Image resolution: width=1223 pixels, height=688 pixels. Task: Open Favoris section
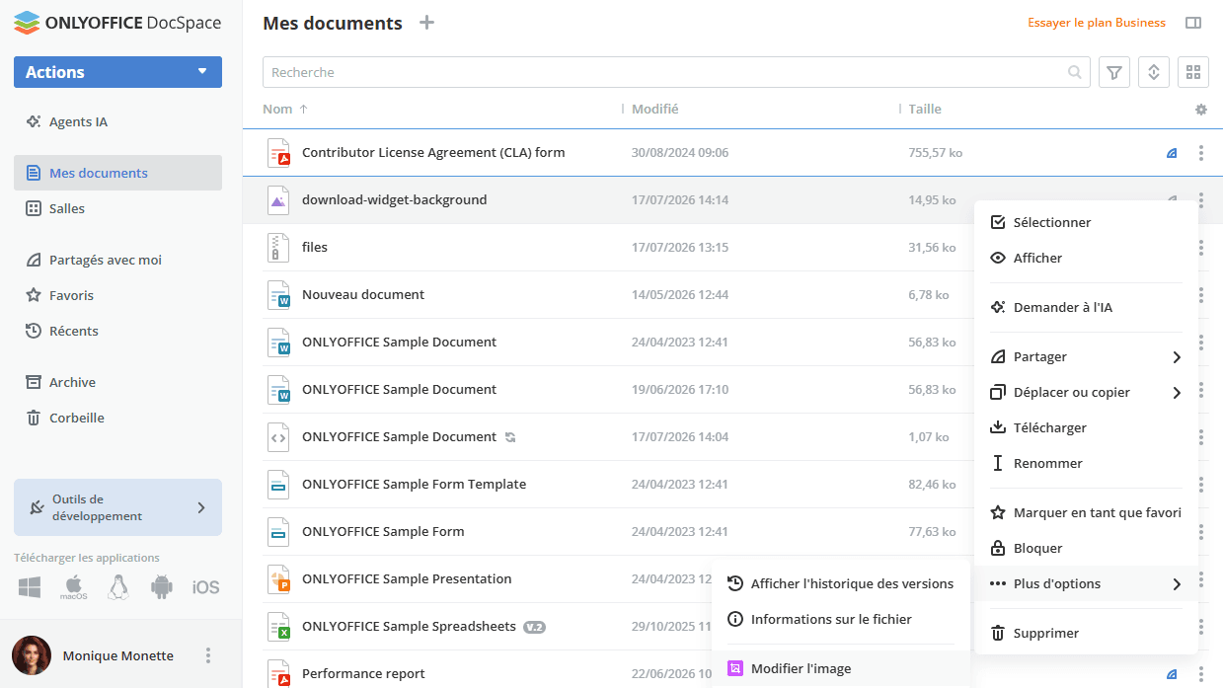pyautogui.click(x=117, y=295)
